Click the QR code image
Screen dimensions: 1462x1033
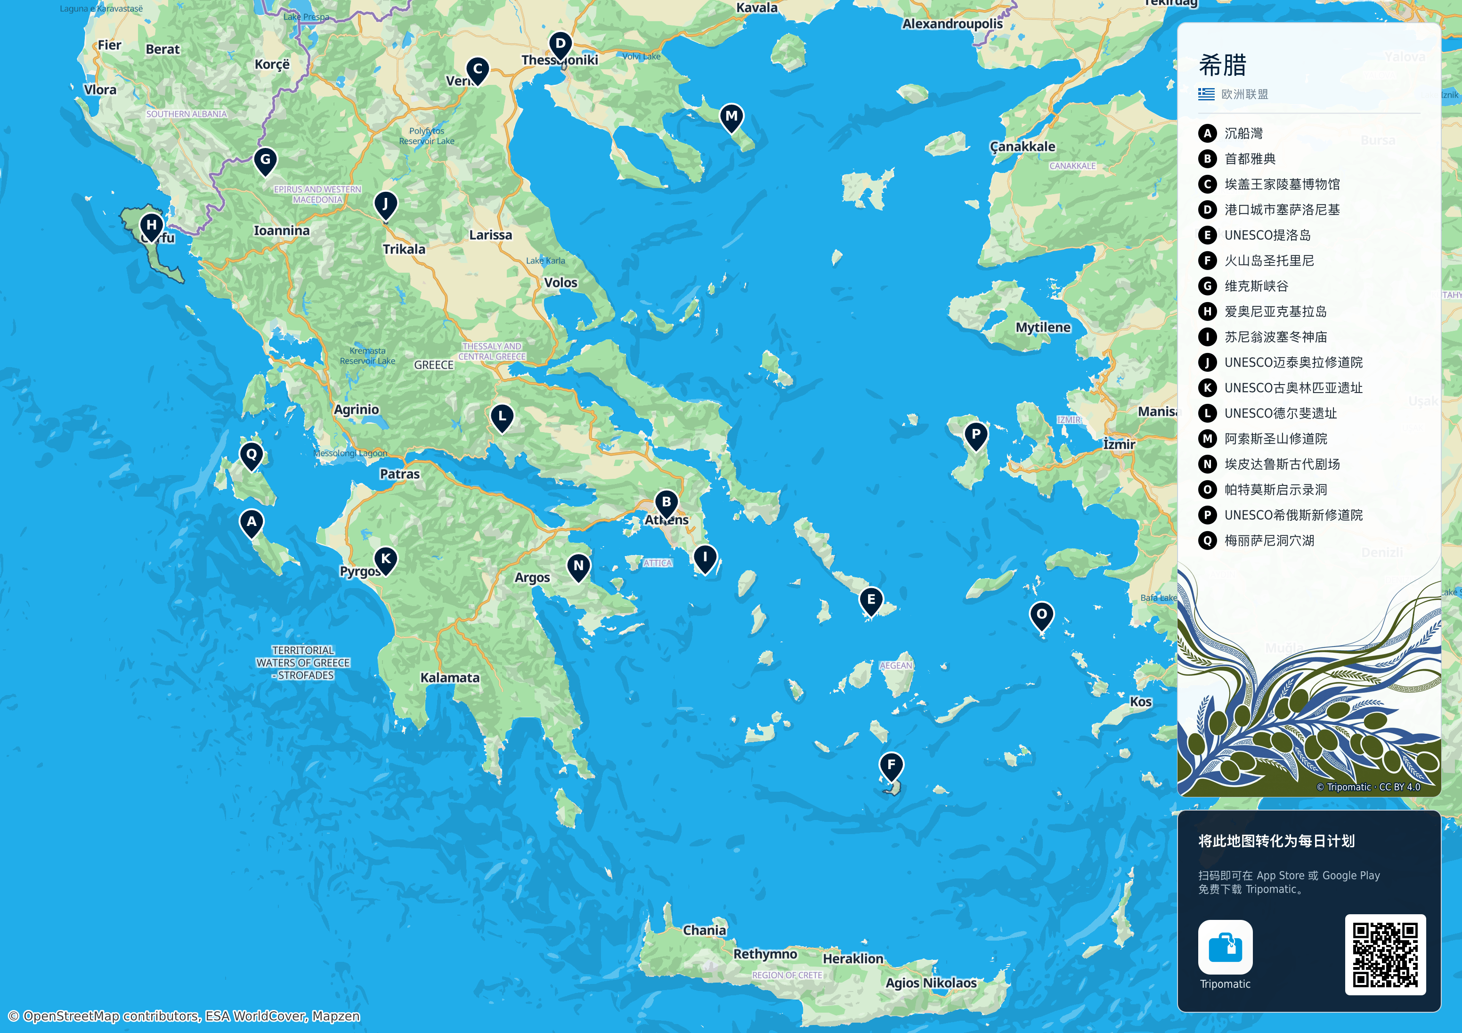pos(1385,954)
